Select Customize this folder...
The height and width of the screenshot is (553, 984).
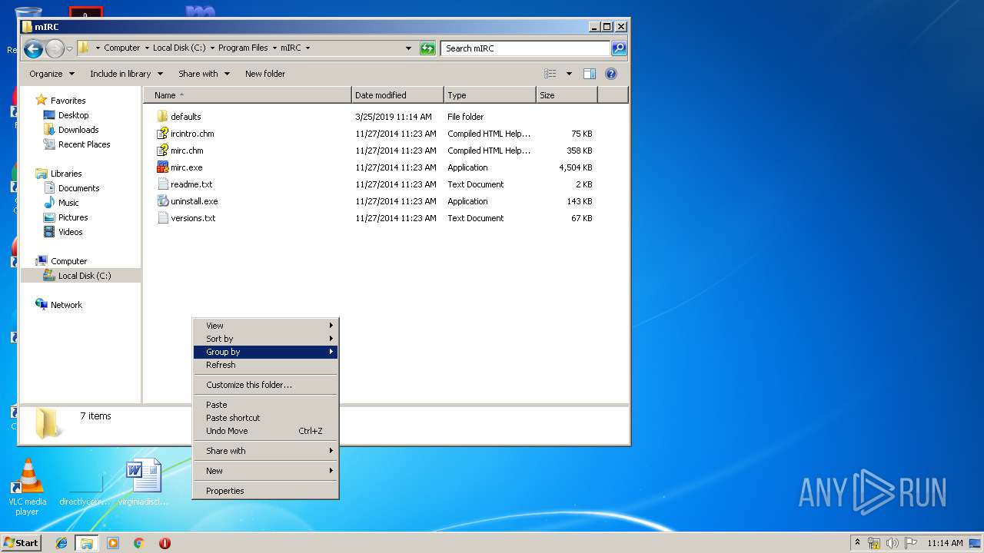point(265,385)
